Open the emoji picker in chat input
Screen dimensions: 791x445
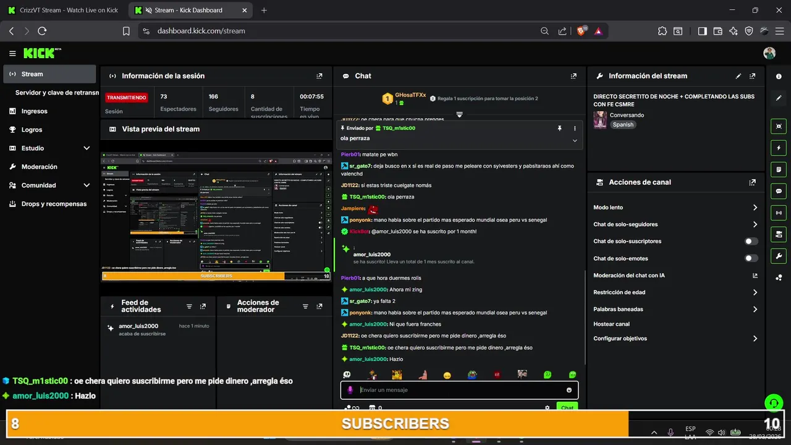click(x=569, y=390)
